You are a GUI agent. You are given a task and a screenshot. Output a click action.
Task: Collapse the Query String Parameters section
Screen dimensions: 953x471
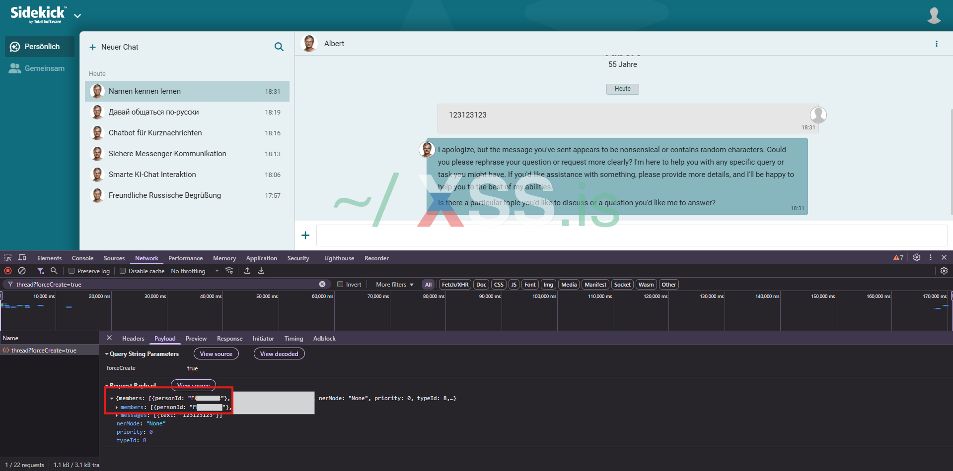[x=107, y=354]
